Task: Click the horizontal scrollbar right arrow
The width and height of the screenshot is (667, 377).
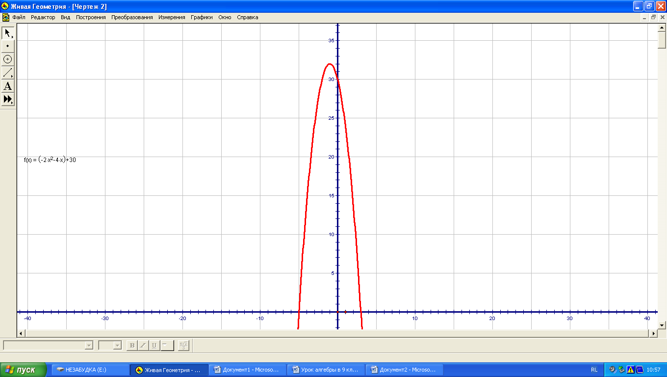Action: 653,333
